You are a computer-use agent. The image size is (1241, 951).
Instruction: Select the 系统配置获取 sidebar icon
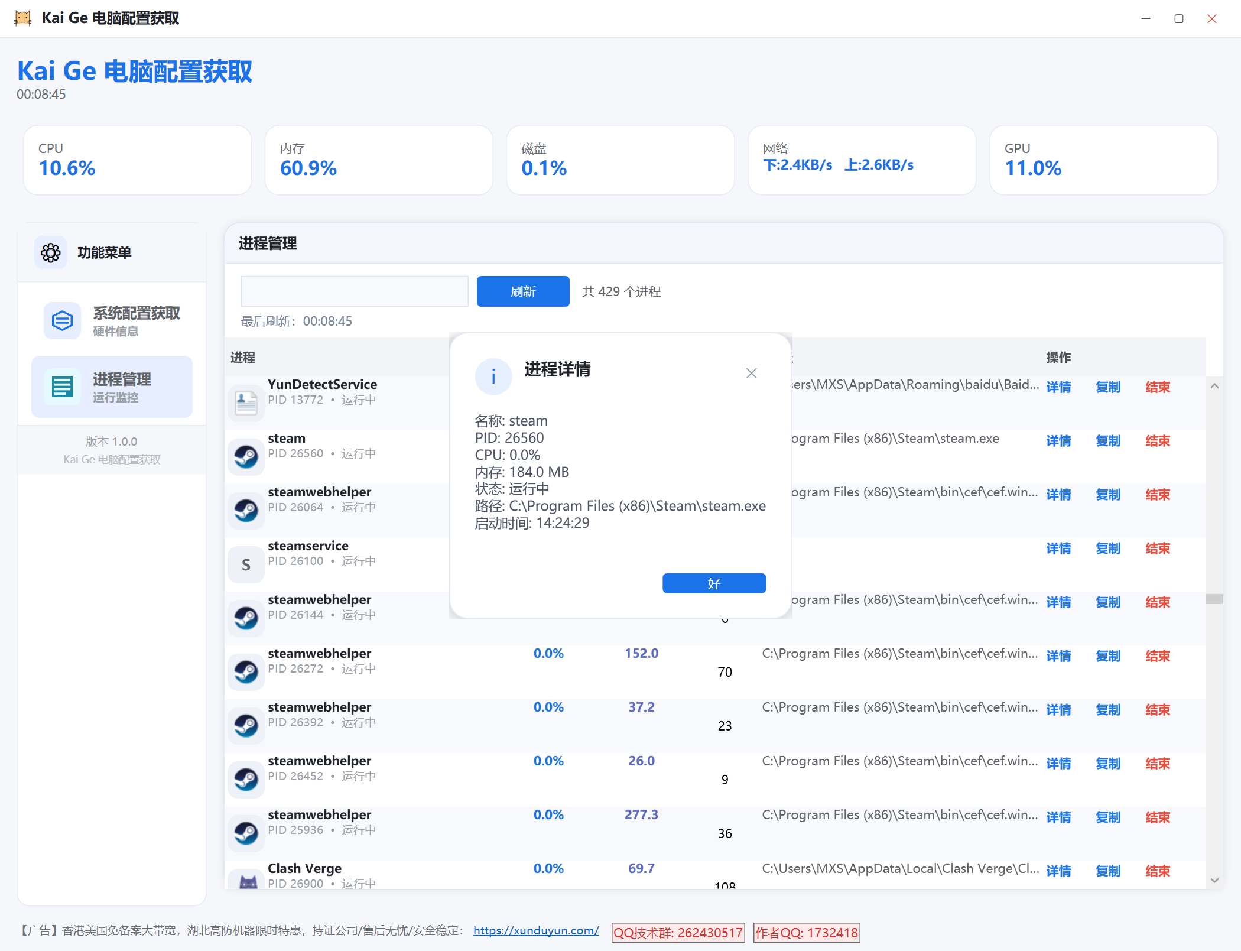pos(61,321)
